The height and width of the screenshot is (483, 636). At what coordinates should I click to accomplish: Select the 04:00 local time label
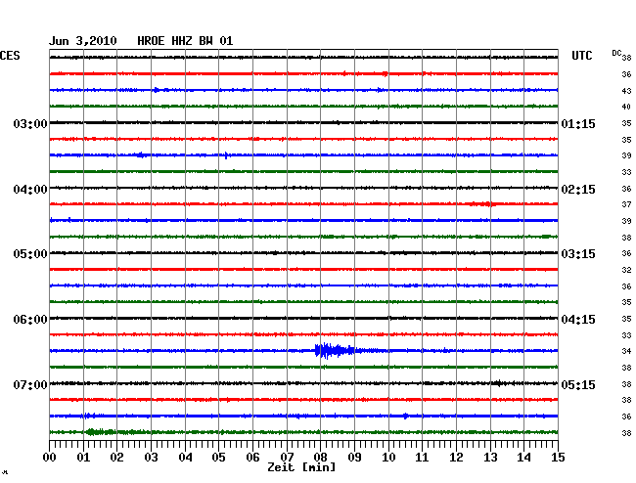point(30,190)
